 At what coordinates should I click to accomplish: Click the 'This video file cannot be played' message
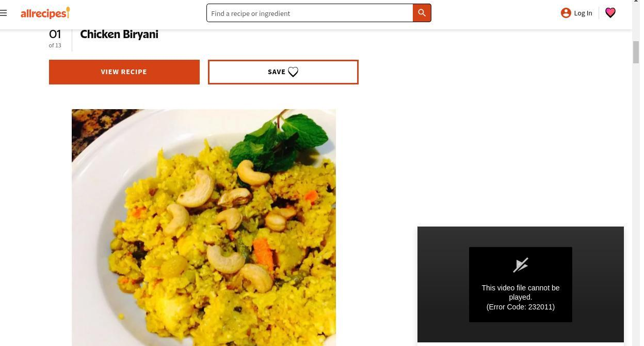tap(521, 292)
